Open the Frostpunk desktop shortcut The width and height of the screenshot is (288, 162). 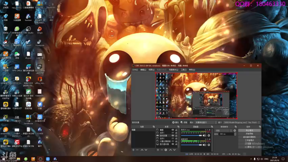[40, 42]
